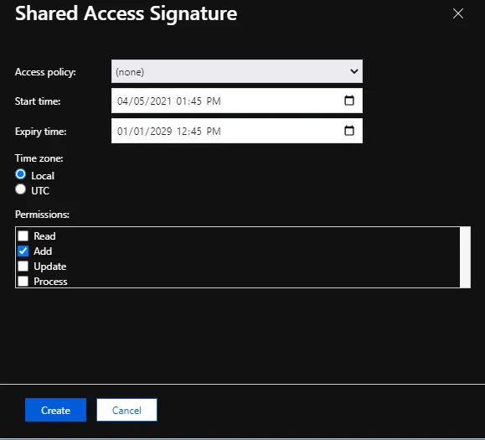Select the 01:45 time in Start time
This screenshot has width=485, height=440.
point(188,101)
